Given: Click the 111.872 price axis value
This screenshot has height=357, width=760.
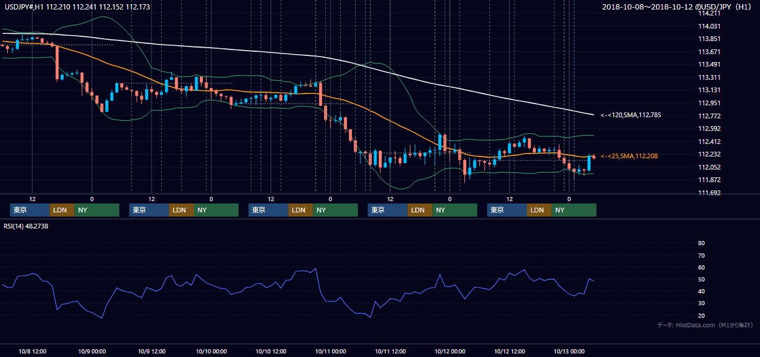Looking at the screenshot, I should coord(709,180).
